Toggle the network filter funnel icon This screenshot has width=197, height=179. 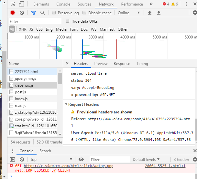point(34,13)
